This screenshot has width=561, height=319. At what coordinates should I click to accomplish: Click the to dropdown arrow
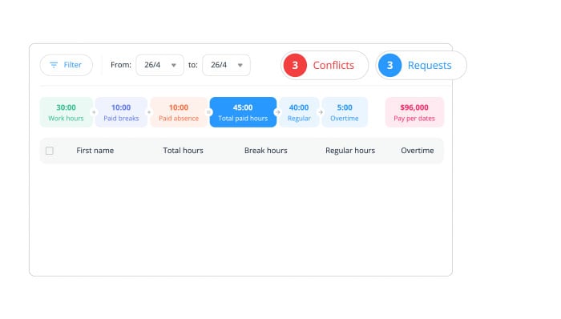point(240,66)
